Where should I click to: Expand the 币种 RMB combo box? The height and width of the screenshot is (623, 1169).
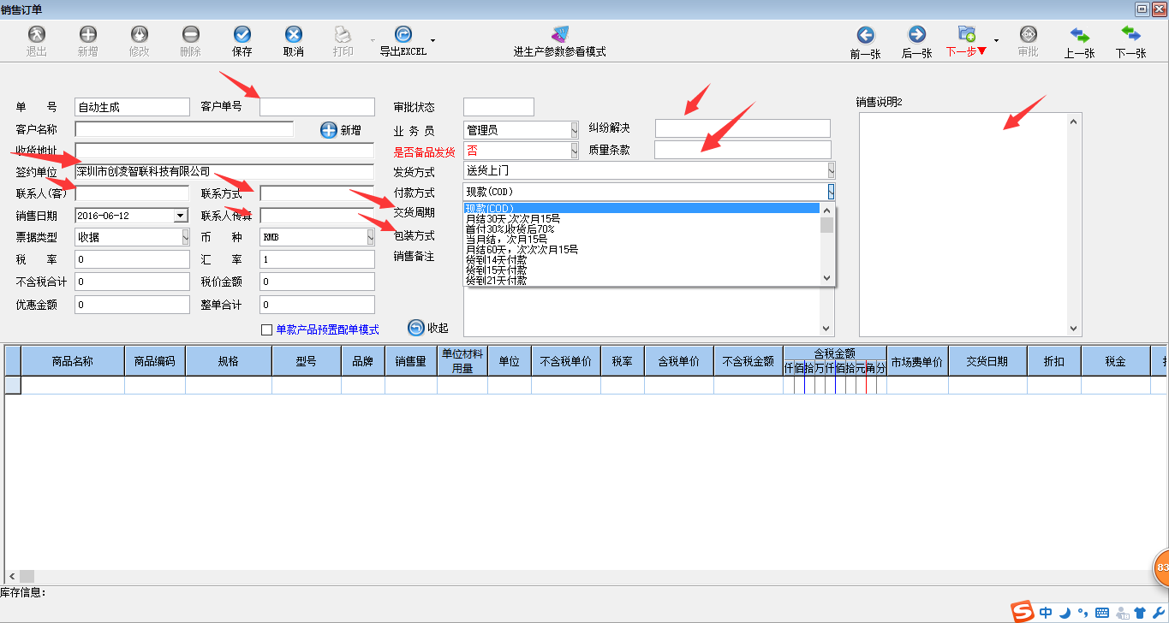pos(370,237)
